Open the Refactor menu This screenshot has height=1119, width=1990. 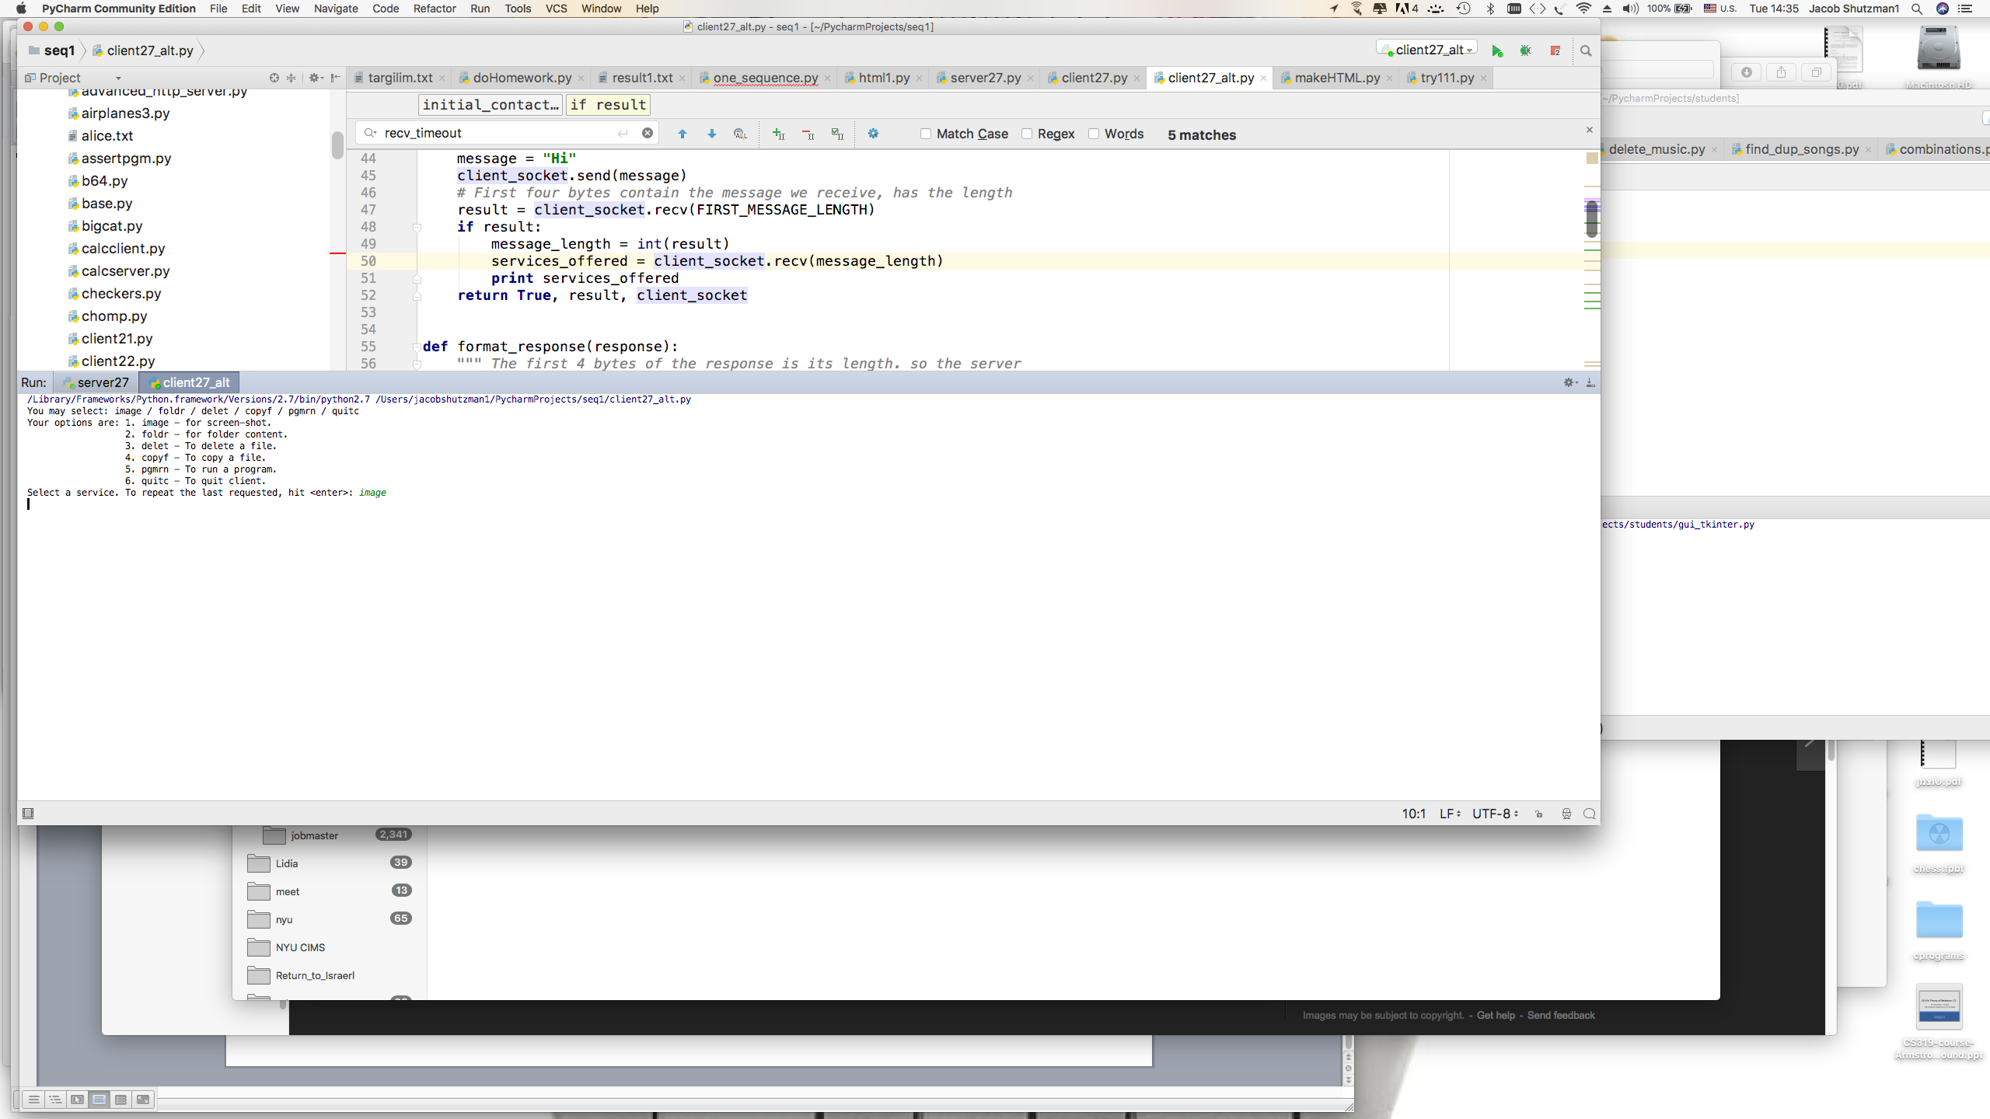[x=434, y=9]
